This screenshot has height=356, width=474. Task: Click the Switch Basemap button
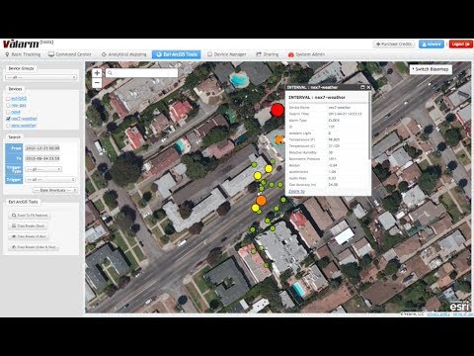[431, 69]
